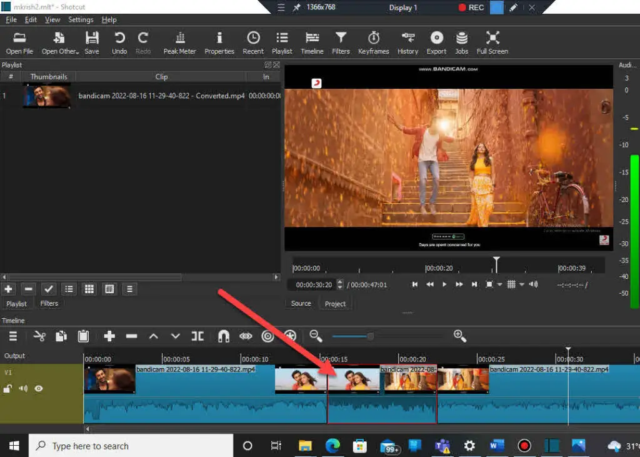640x457 pixels.
Task: Save the project with the Save icon
Action: point(92,43)
